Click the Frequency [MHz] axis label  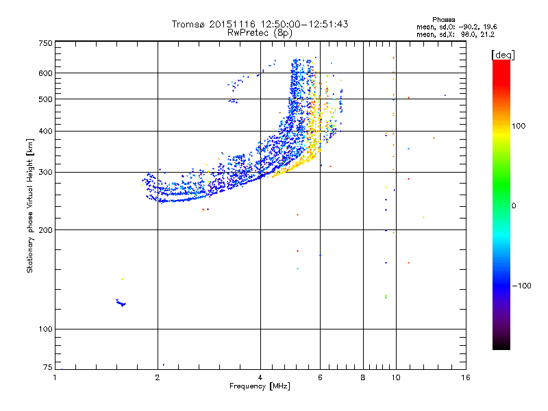point(260,386)
